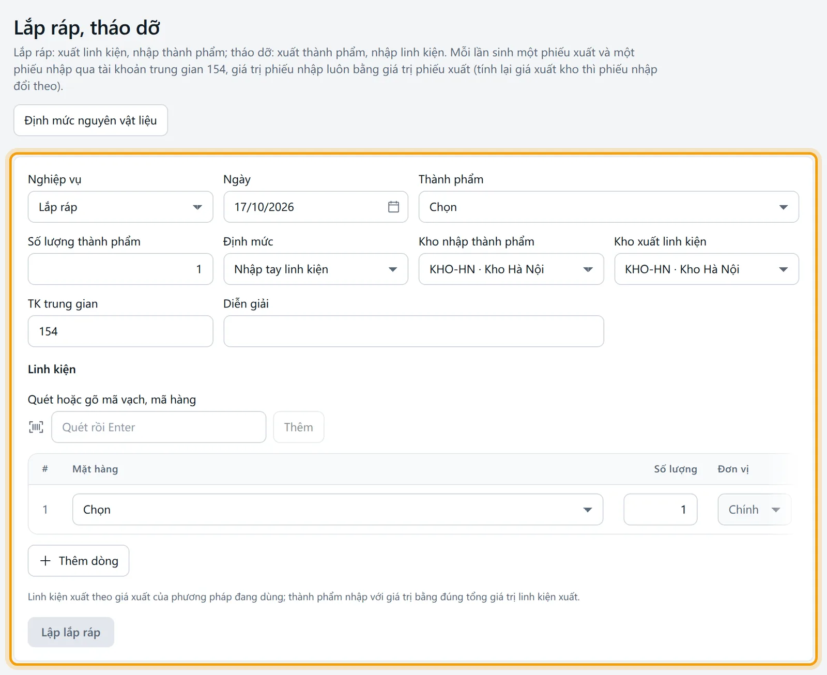Click the Chính unit dropdown arrow
The image size is (827, 675).
click(775, 510)
